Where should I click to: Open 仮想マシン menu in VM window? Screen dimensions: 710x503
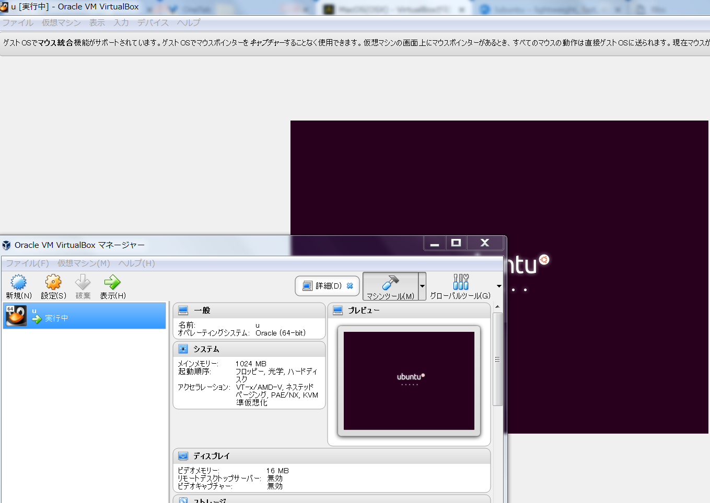[62, 23]
